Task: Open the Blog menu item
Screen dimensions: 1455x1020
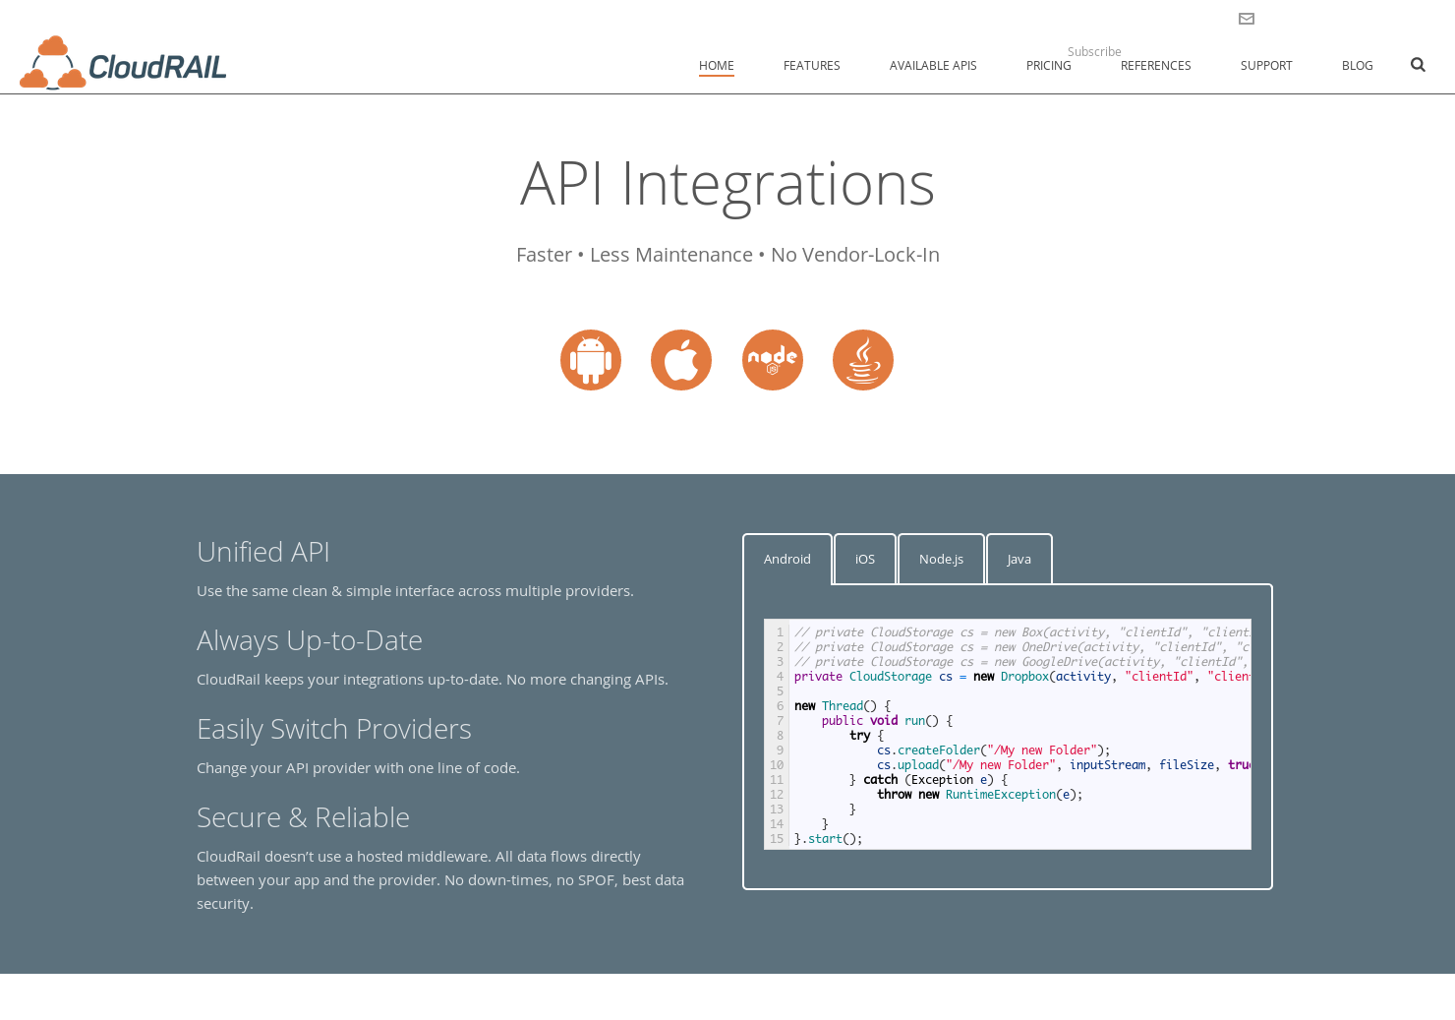Action: coord(1358,66)
